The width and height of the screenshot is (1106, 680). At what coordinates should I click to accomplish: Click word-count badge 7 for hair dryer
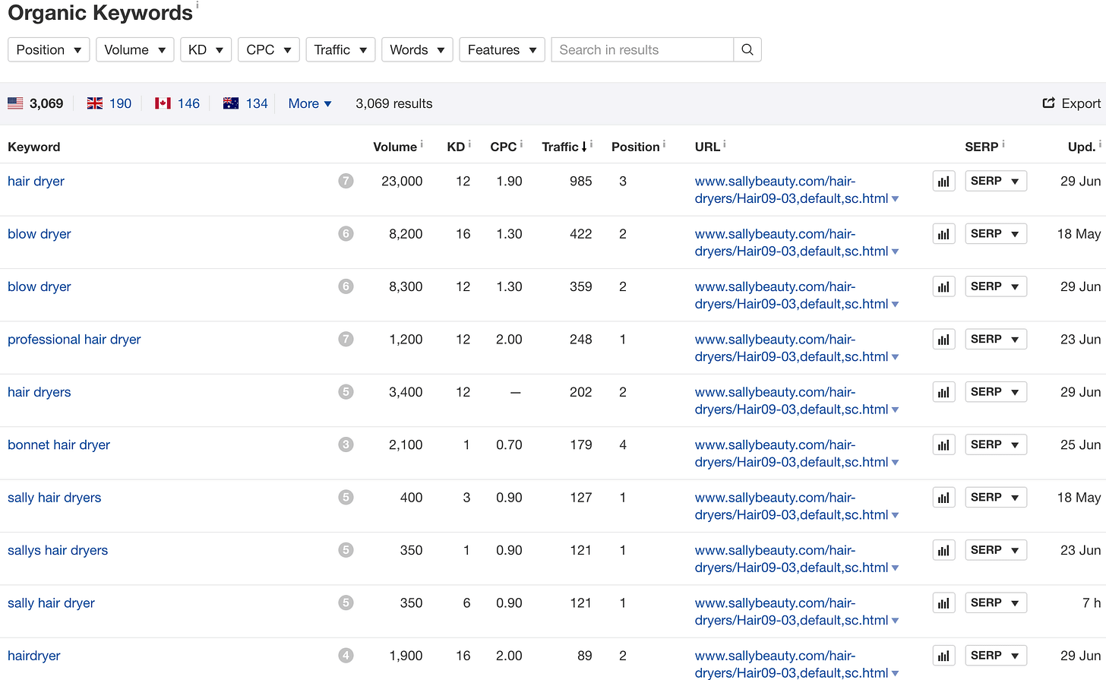[x=346, y=181]
